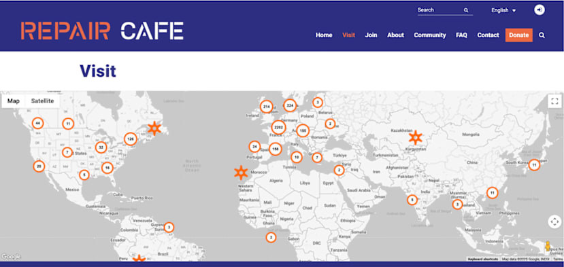564x267 pixels.
Task: Open the 2 cluster over Ukraine
Action: 330,124
